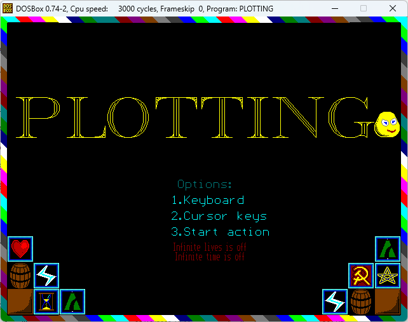Image resolution: width=408 pixels, height=322 pixels.
Task: Click the barrel below the hammer and sickle
Action: [361, 302]
